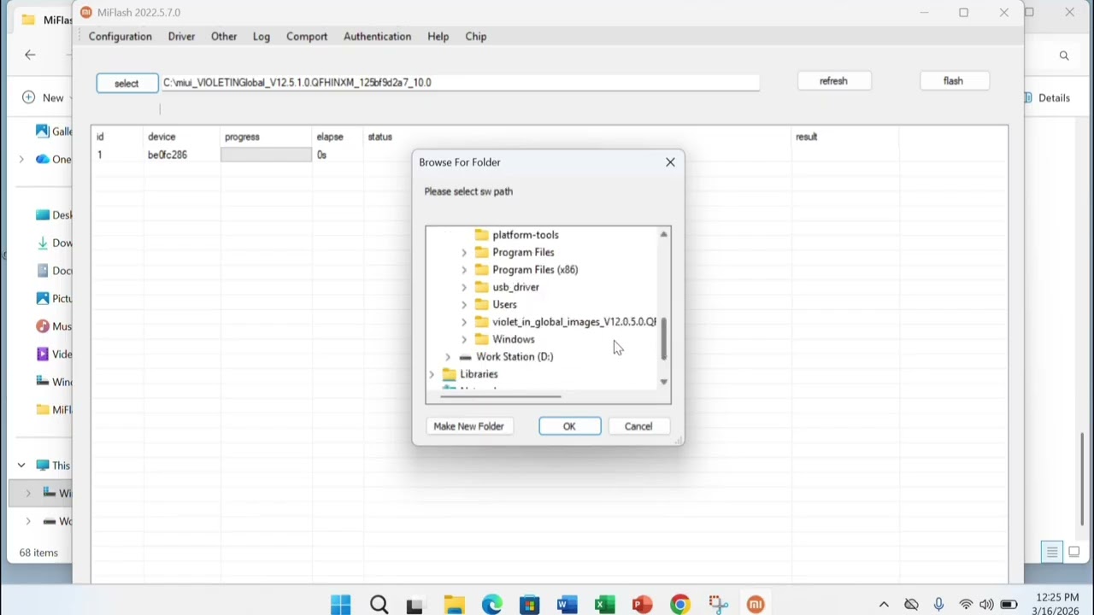
Task: Click the folder tree scroll down arrow
Action: coord(663,383)
